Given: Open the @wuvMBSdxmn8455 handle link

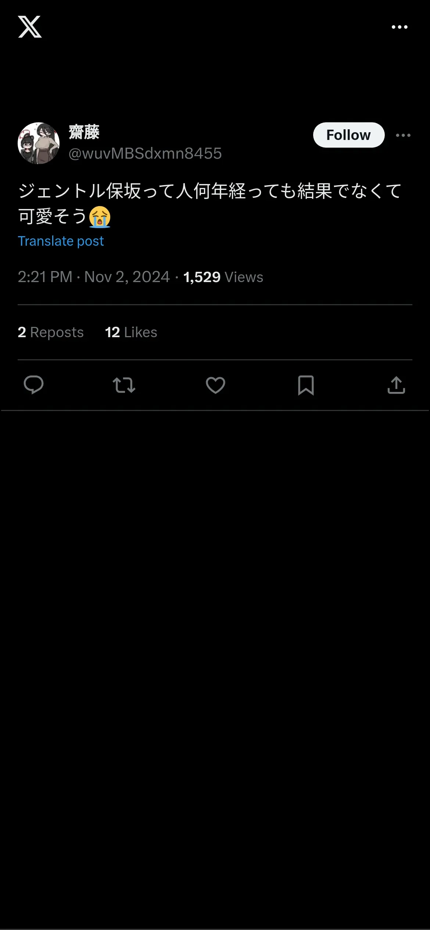Looking at the screenshot, I should click(145, 154).
